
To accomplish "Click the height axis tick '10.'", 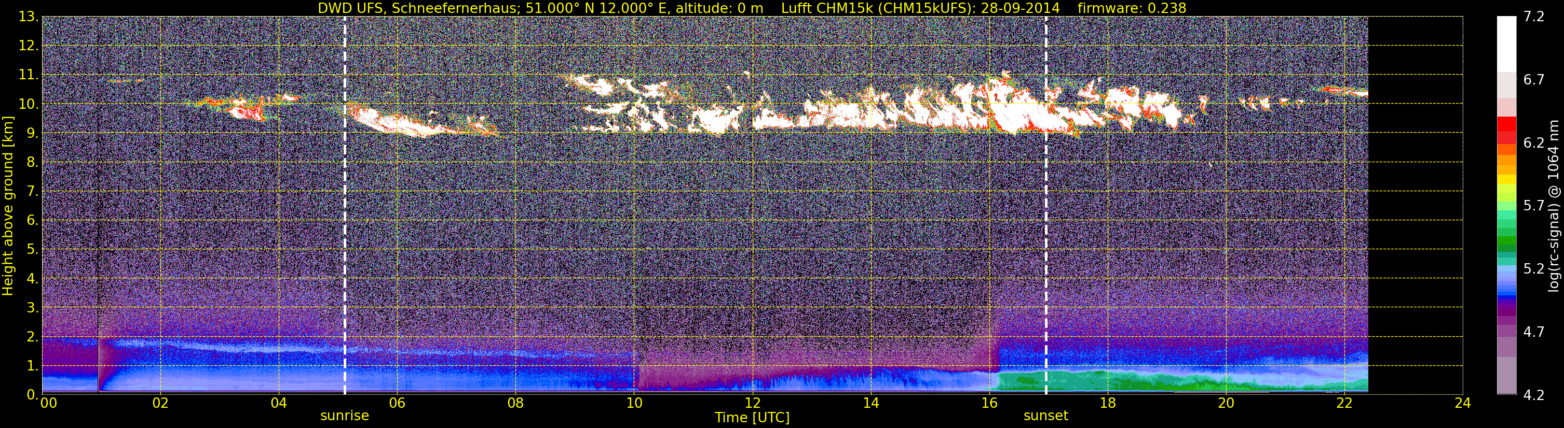I will coord(29,104).
